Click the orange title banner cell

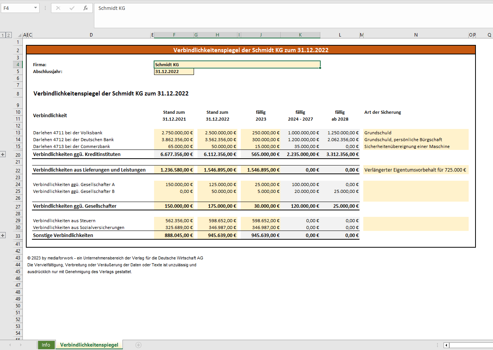tap(251, 50)
